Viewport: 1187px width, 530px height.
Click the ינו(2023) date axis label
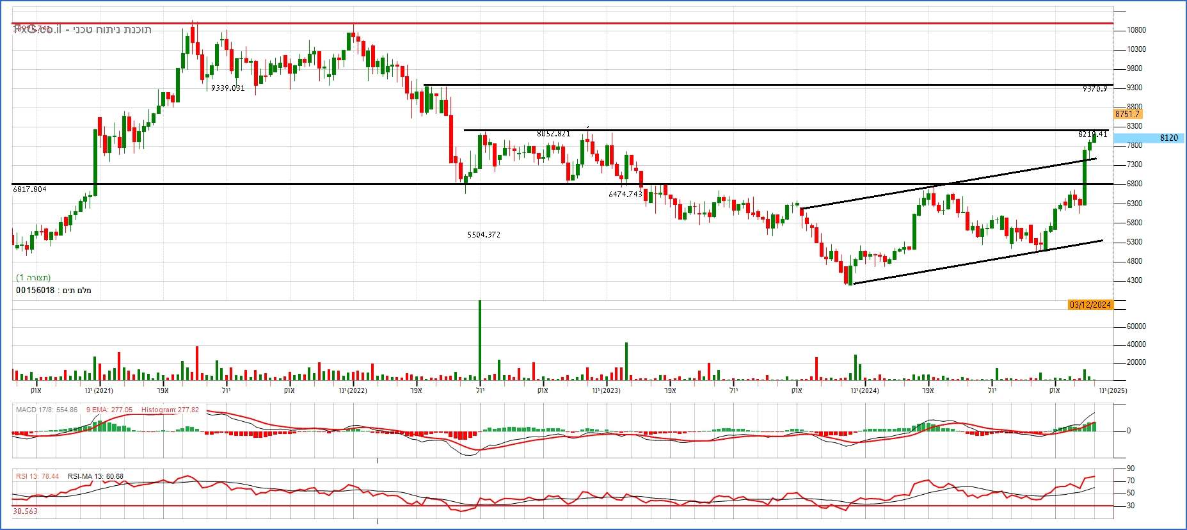tap(606, 390)
